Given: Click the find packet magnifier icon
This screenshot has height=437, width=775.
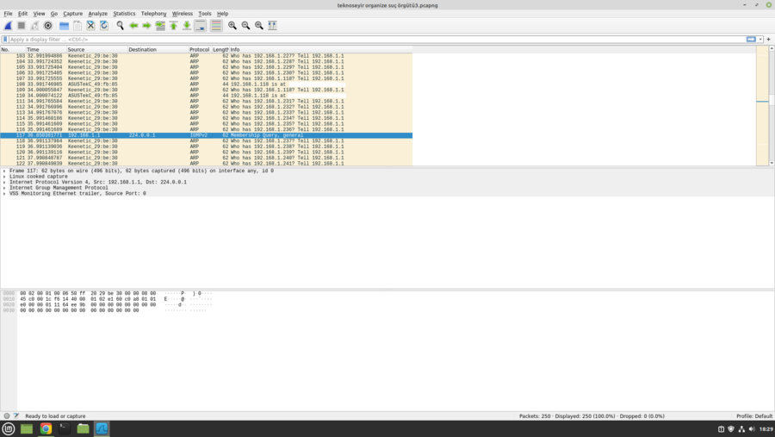Looking at the screenshot, I should [121, 26].
